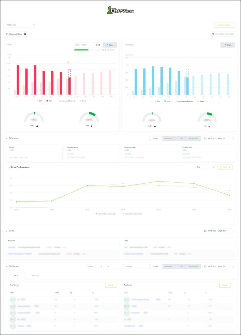The width and height of the screenshot is (241, 335).
Task: Collapse the Top Changes section
Action: pyautogui.click(x=7, y=266)
